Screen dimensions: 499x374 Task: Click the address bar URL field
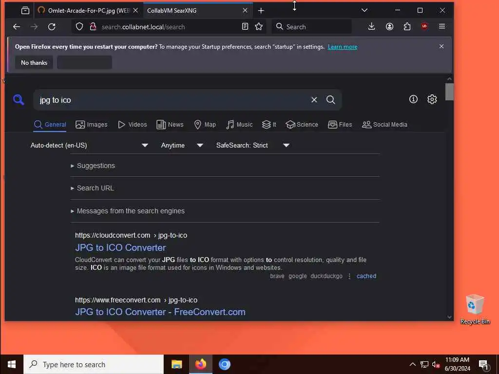coord(169,27)
